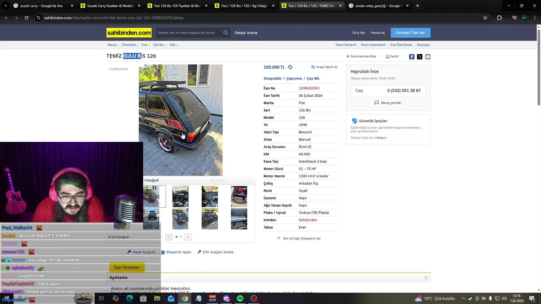Open Microsoft Store from the taskbar

click(143, 299)
